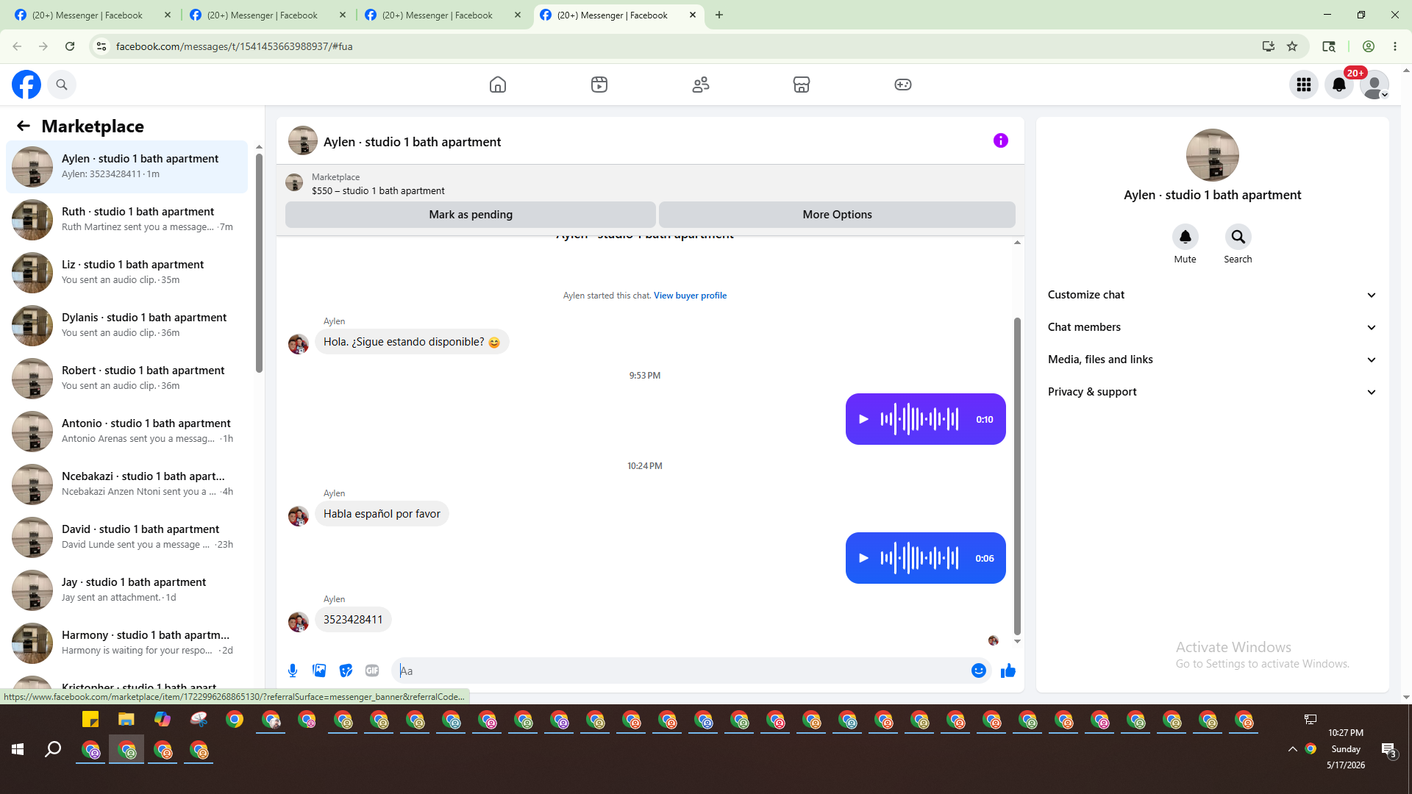Click taskbar clock showing 10:27 PM
The image size is (1412, 794).
(1346, 749)
